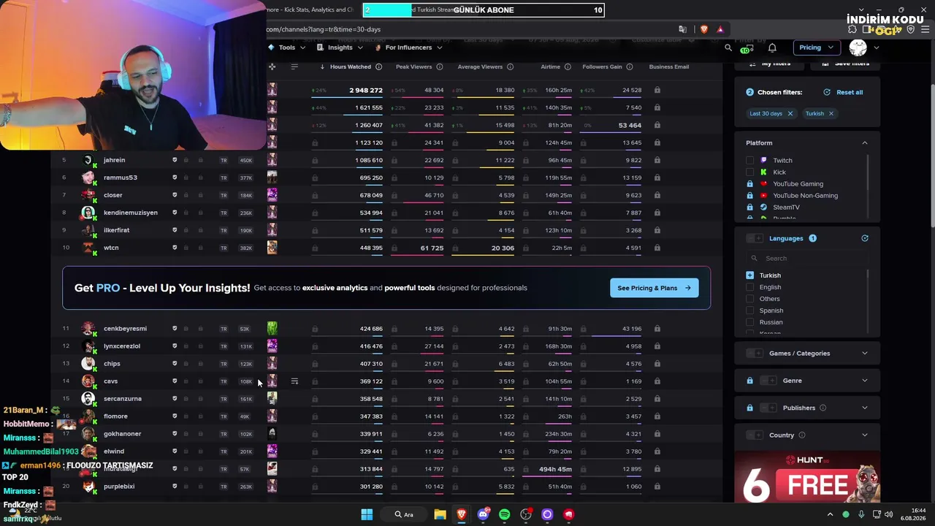This screenshot has width=935, height=526.
Task: Open the notifications bell icon
Action: click(x=772, y=47)
